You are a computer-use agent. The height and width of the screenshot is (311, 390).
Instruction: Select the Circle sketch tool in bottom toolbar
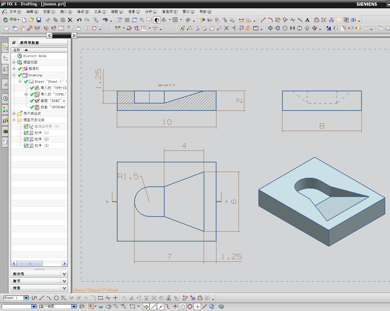(56, 298)
